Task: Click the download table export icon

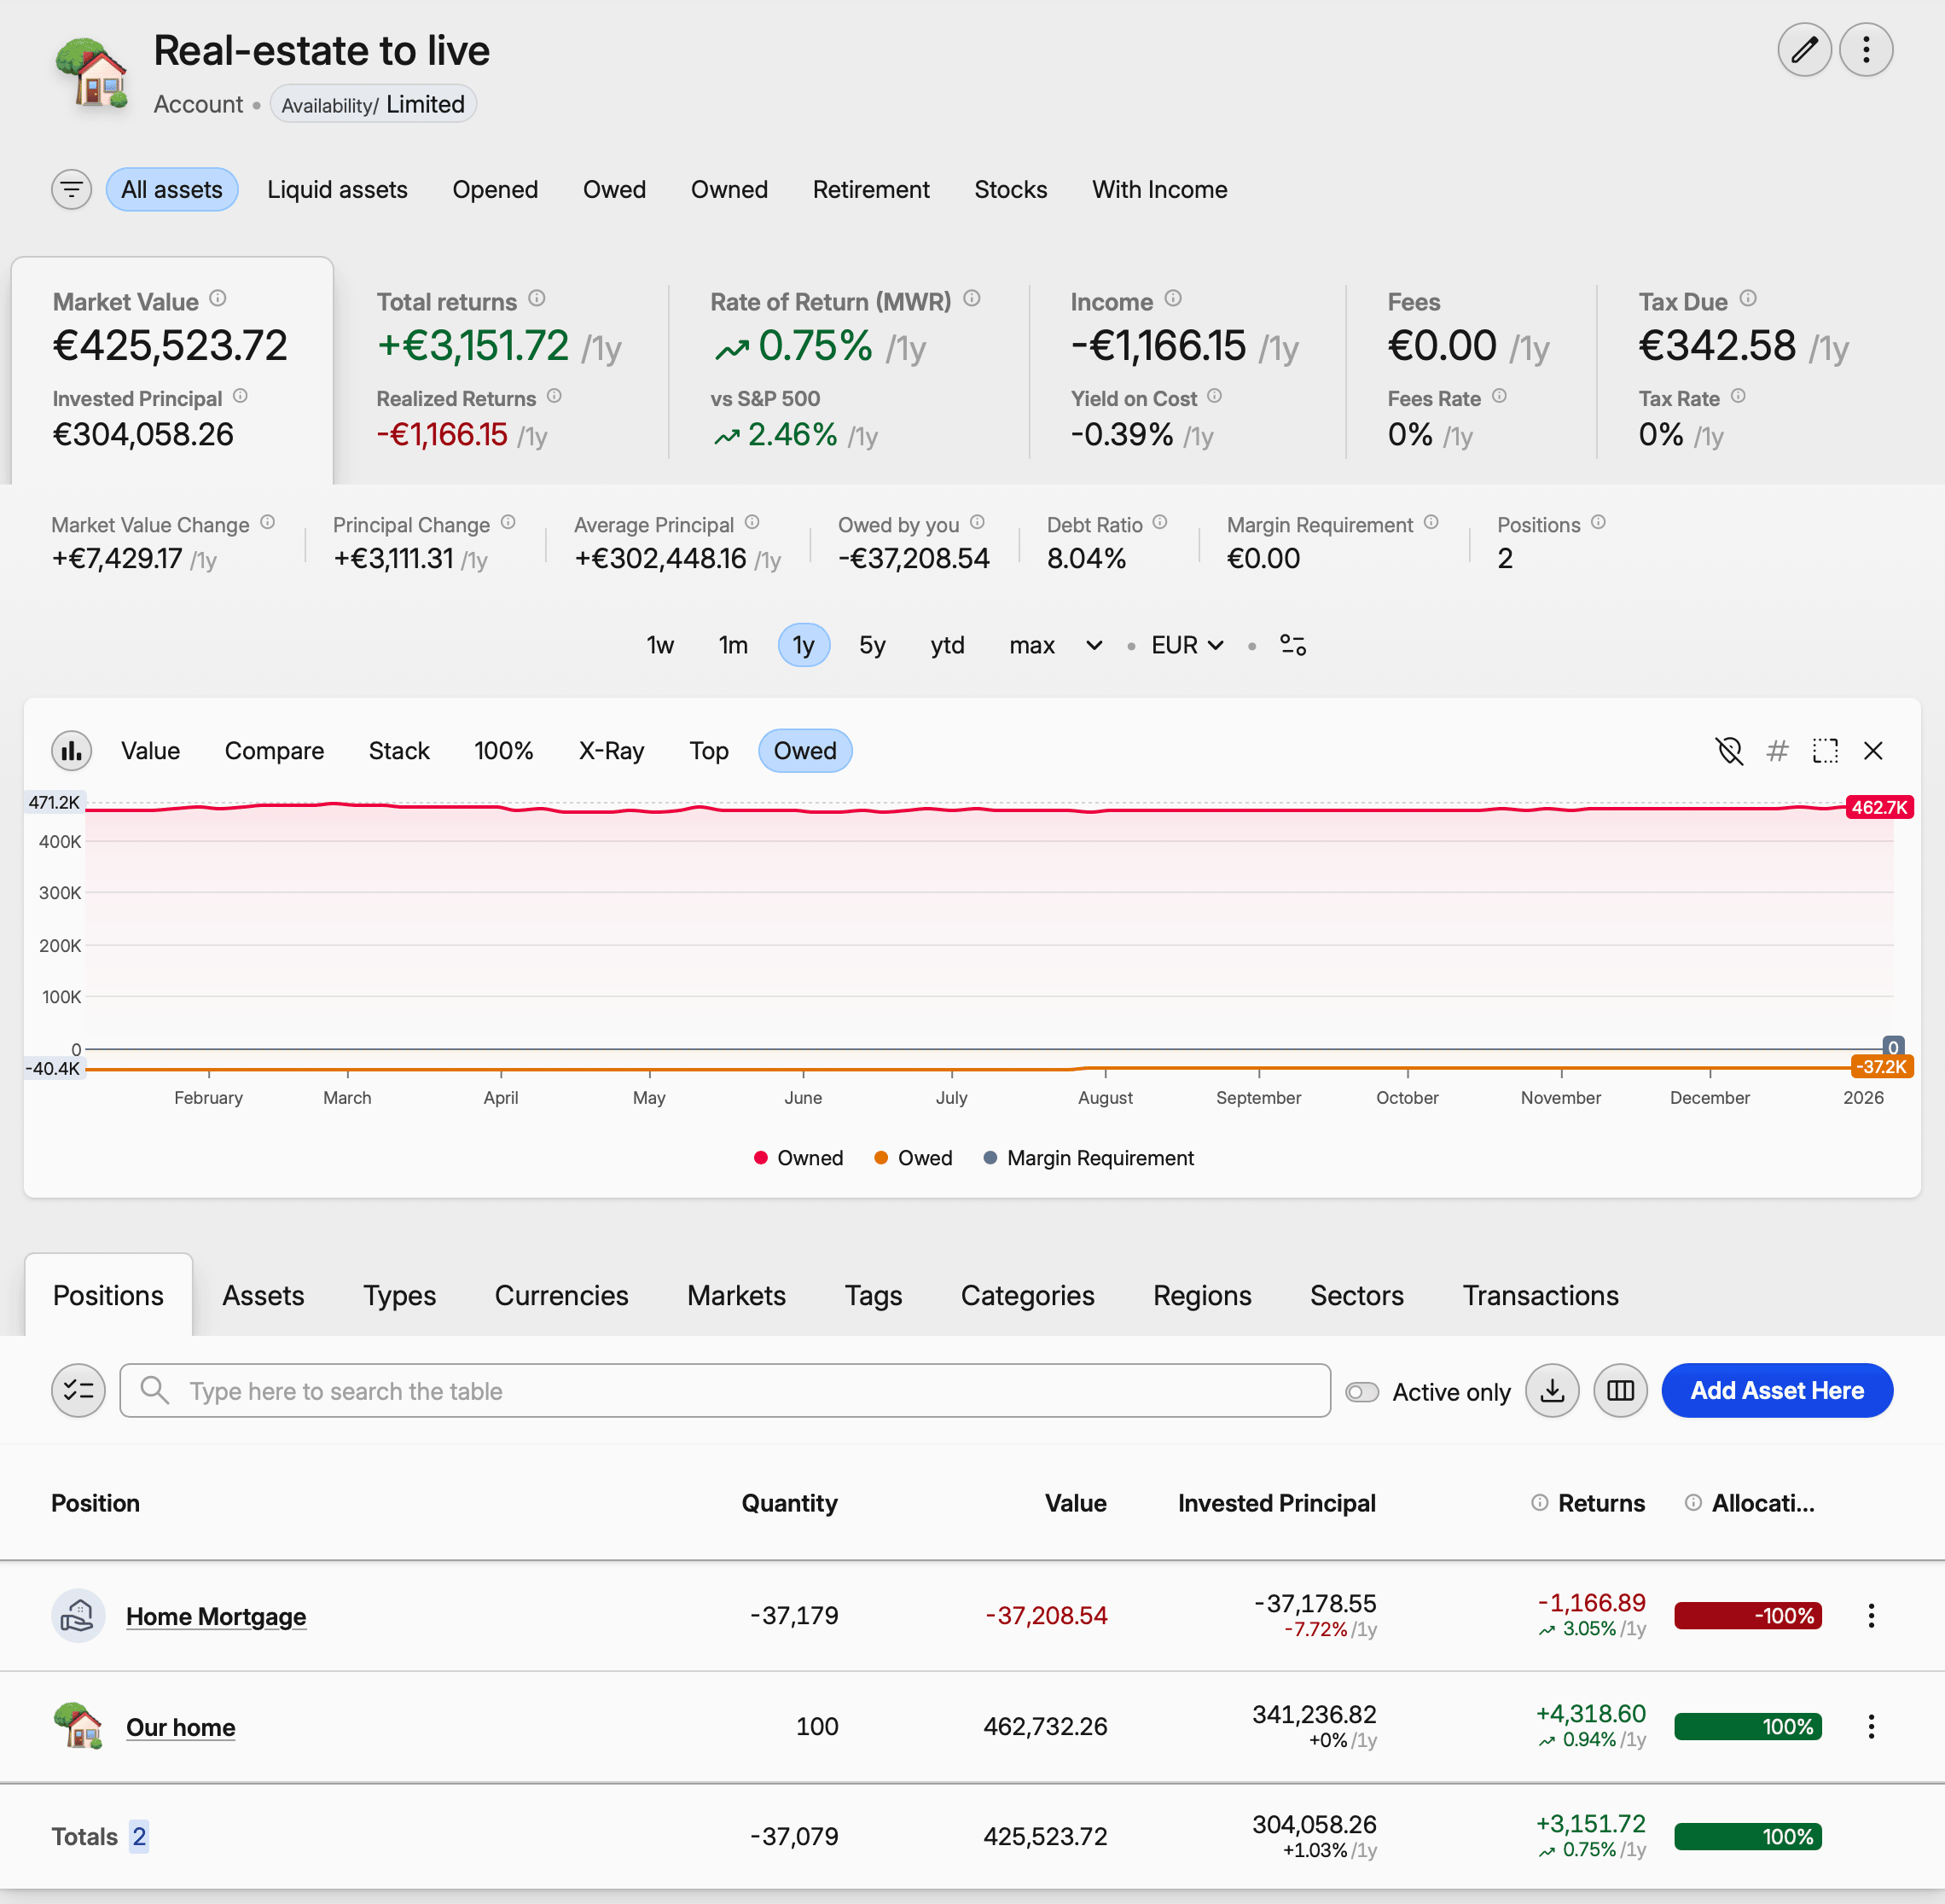Action: tap(1552, 1390)
